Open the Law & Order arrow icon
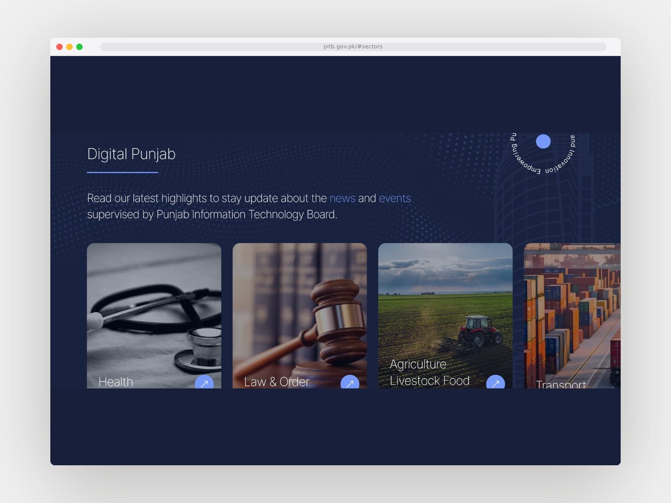The width and height of the screenshot is (671, 503). pos(350,382)
